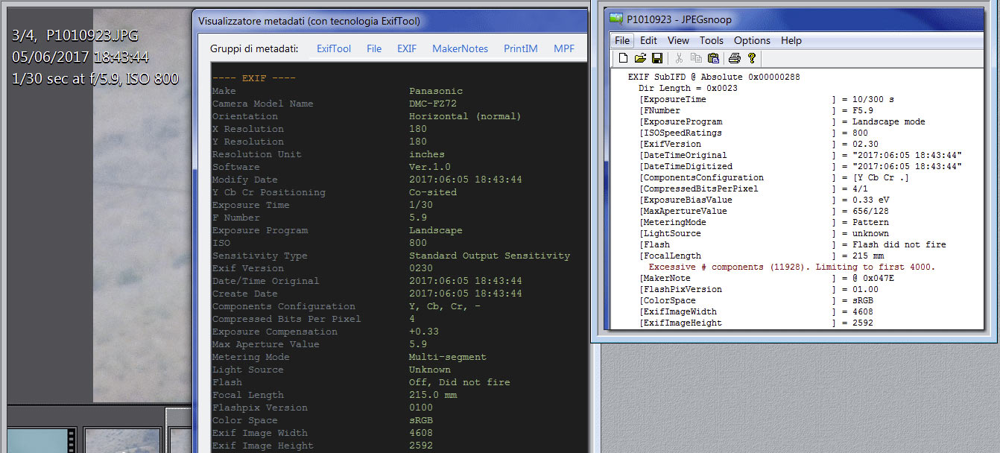Click the '---- EXIF ----' section header
This screenshot has height=453, width=1000.
click(x=254, y=78)
